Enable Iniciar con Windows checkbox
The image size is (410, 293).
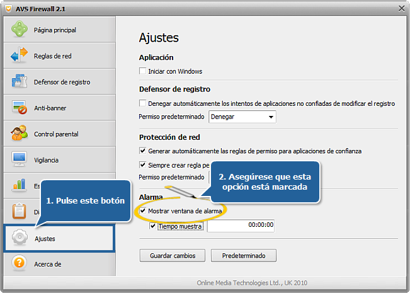(x=142, y=71)
